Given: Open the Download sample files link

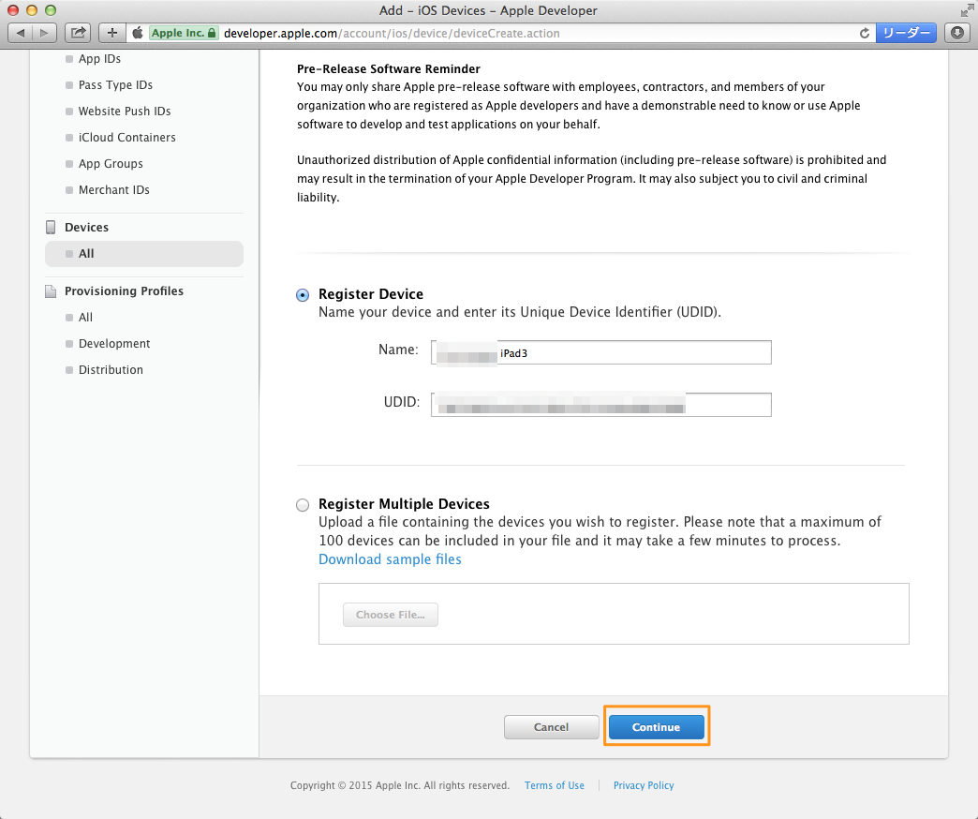Looking at the screenshot, I should click(x=390, y=558).
